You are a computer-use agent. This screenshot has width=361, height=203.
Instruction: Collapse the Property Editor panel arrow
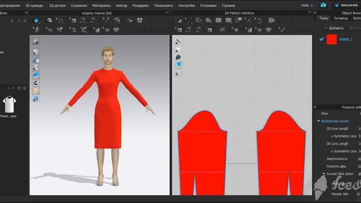point(315,107)
